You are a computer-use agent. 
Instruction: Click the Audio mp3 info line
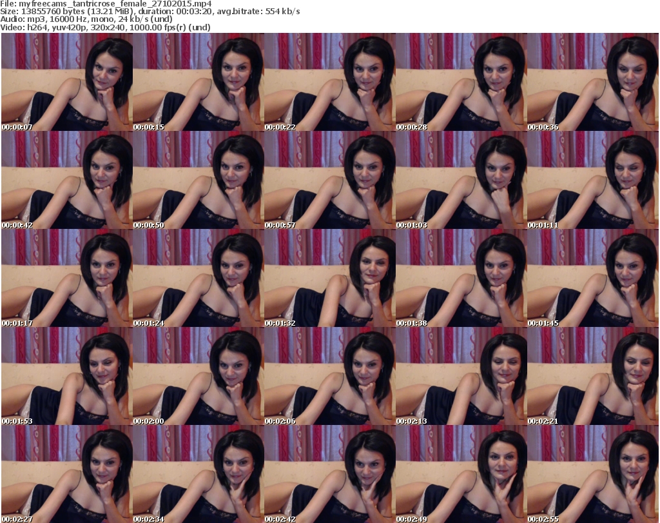86,19
